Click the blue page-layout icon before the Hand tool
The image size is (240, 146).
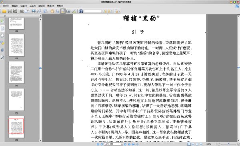point(46,11)
